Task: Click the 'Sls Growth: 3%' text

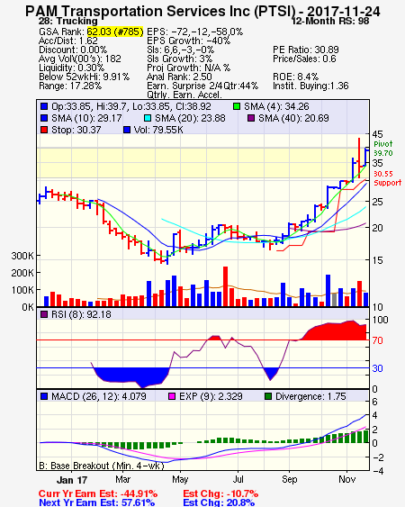Action: [180, 59]
